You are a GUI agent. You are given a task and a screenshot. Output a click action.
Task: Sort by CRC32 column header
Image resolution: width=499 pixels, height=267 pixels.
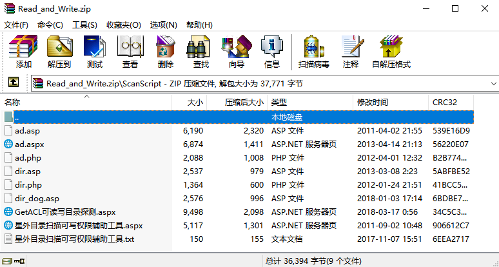point(451,102)
